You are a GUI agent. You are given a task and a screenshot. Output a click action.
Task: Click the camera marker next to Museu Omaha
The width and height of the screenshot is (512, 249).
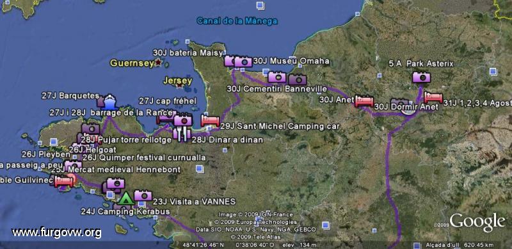(243, 61)
